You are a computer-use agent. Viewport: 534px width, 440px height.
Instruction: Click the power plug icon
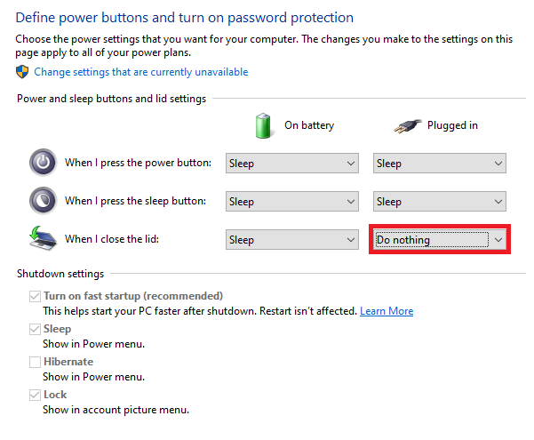(408, 125)
